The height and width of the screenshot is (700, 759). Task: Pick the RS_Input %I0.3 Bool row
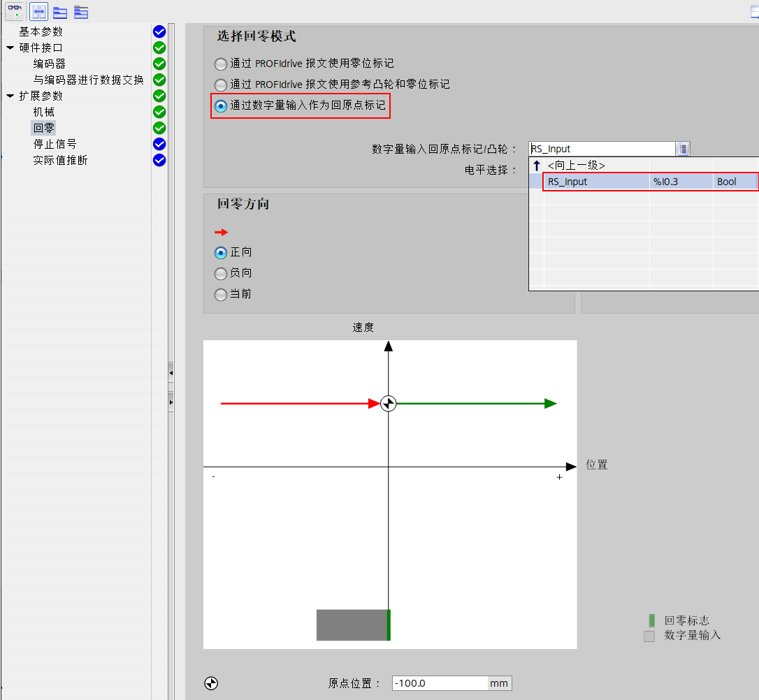click(650, 182)
